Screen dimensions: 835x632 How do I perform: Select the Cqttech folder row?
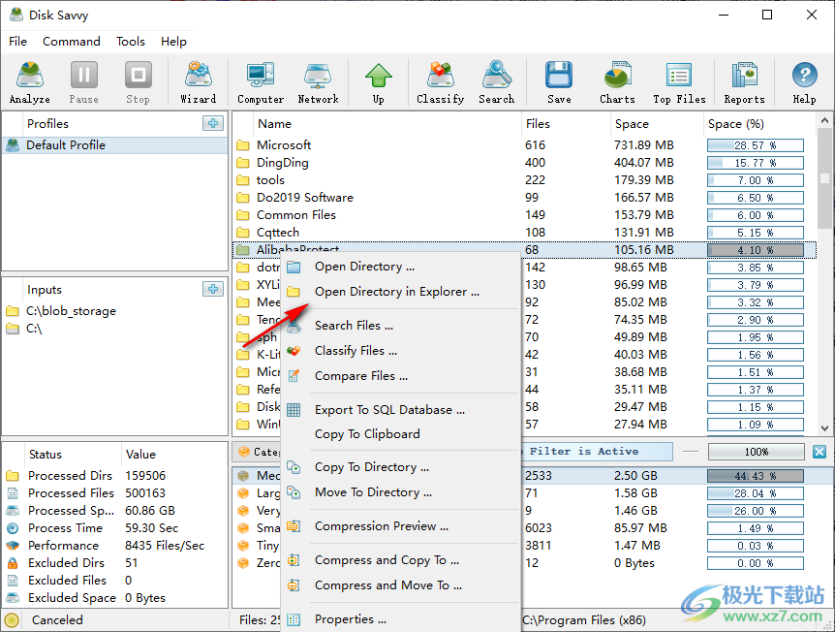tap(524, 233)
